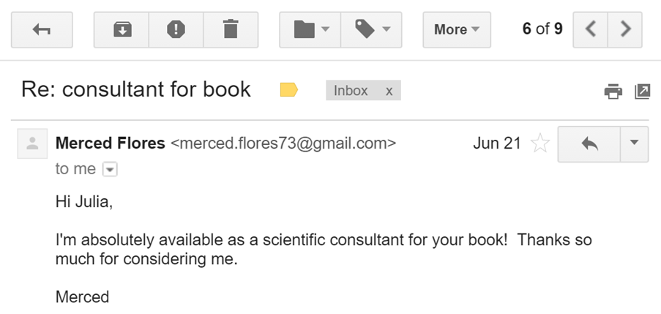This screenshot has height=314, width=661.
Task: Toggle the yellow importance marker
Action: click(x=289, y=90)
